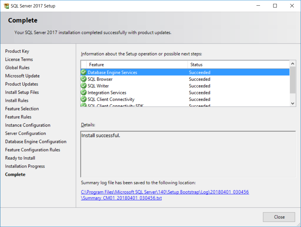Click scroll down arrow of feature list
Viewport: 301px width, 227px height.
[293, 103]
